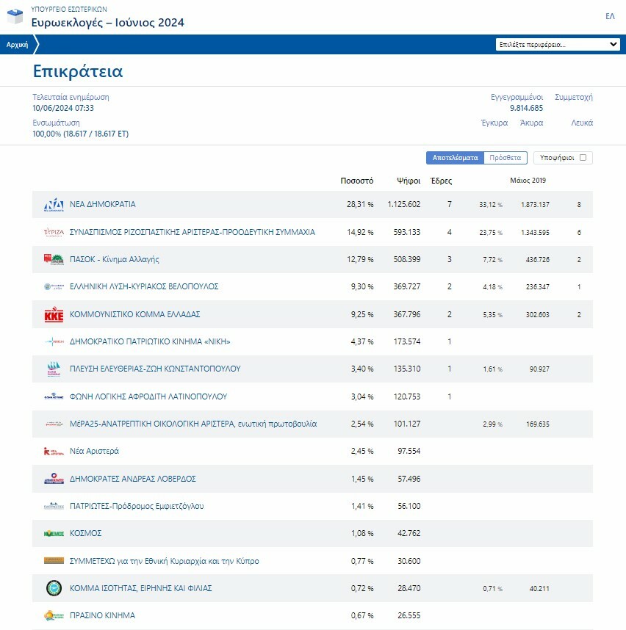Click the Λευκά label
This screenshot has width=626, height=630.
coord(582,123)
